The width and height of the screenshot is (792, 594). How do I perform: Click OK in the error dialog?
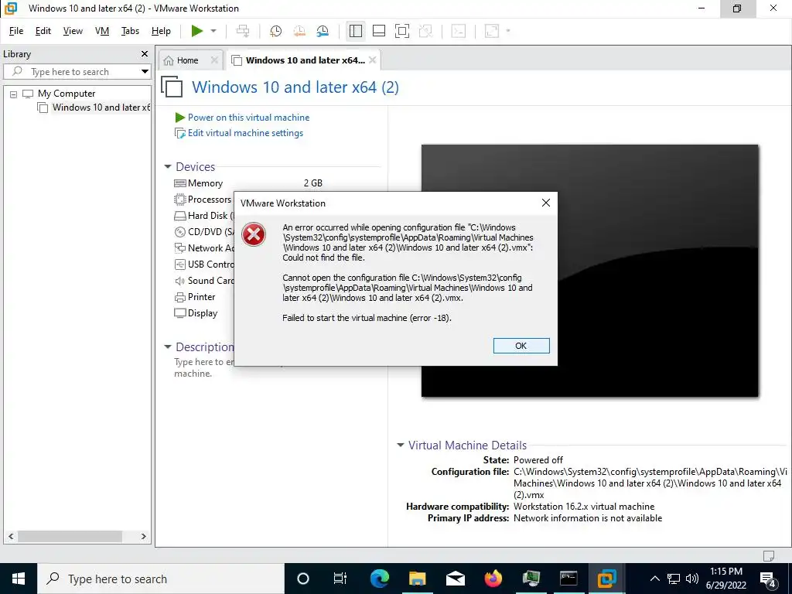(521, 346)
